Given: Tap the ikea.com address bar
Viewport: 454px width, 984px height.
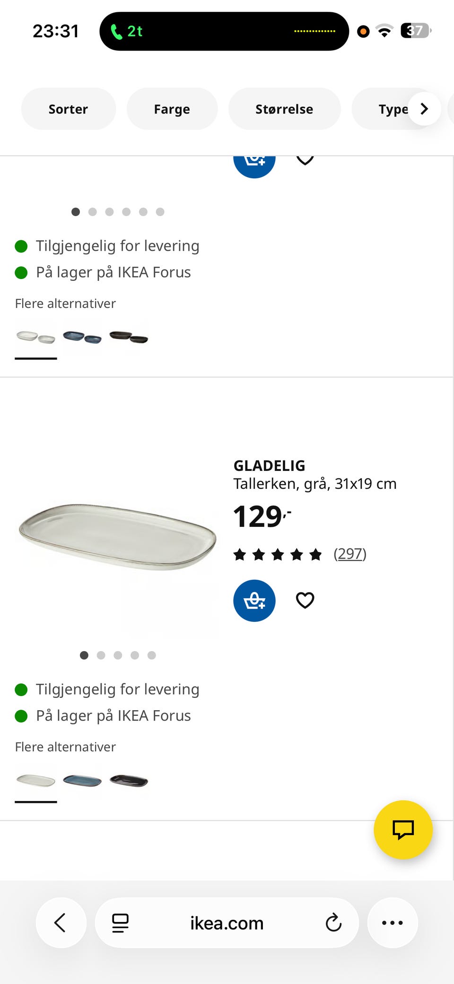Looking at the screenshot, I should coord(227,923).
